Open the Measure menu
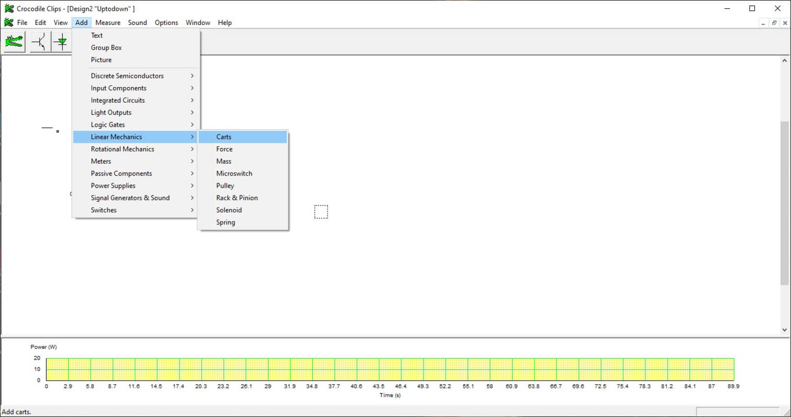The image size is (791, 417). tap(108, 22)
